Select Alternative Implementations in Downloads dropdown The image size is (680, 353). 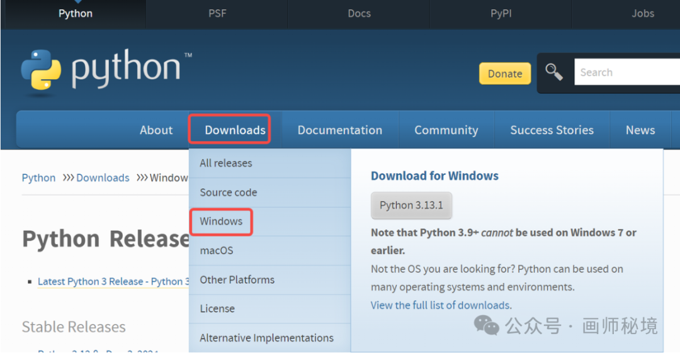tap(269, 338)
